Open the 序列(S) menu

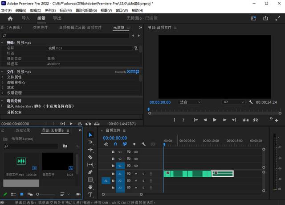[x=50, y=10]
